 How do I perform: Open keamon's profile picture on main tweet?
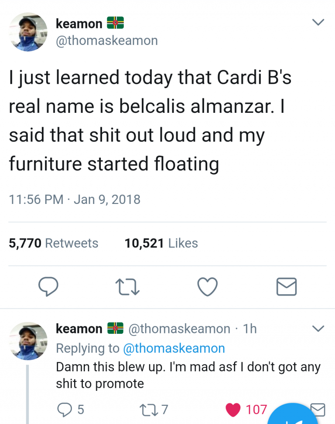(28, 32)
